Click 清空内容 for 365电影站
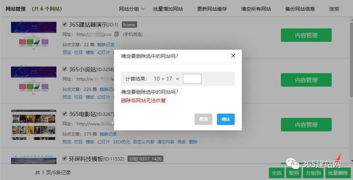The image size is (353, 180). pos(166,142)
